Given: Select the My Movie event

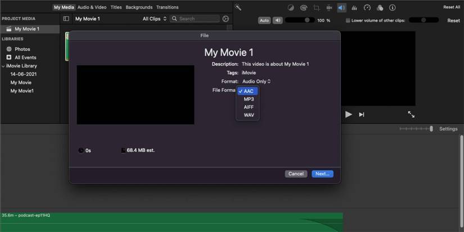Looking at the screenshot, I should (x=21, y=83).
